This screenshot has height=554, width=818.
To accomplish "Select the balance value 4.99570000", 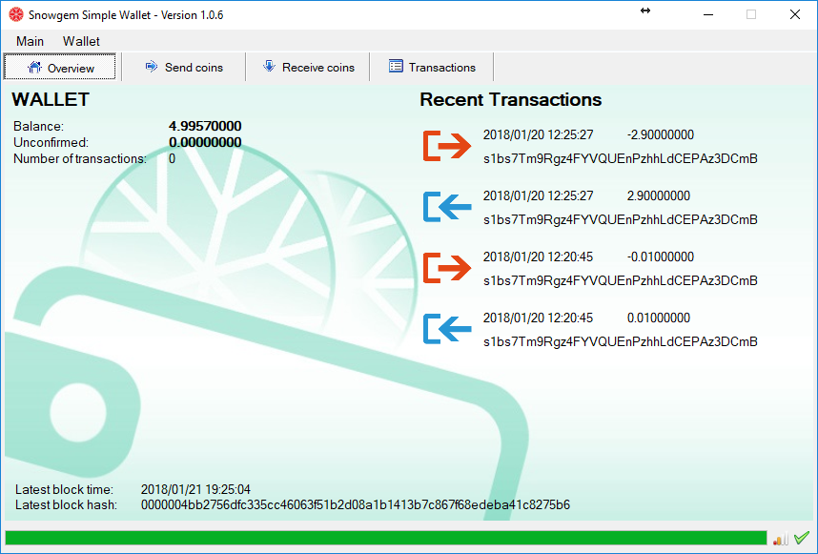I will pos(205,126).
